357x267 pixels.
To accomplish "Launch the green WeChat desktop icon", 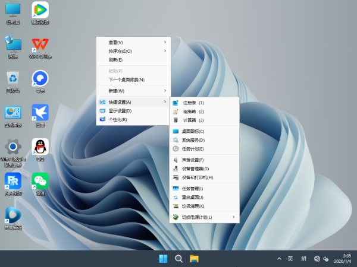I will (x=40, y=182).
